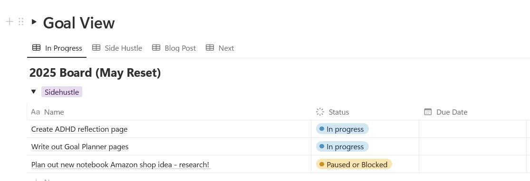The height and width of the screenshot is (181, 530).
Task: Collapse the Sidehustle group triangle
Action: 33,91
